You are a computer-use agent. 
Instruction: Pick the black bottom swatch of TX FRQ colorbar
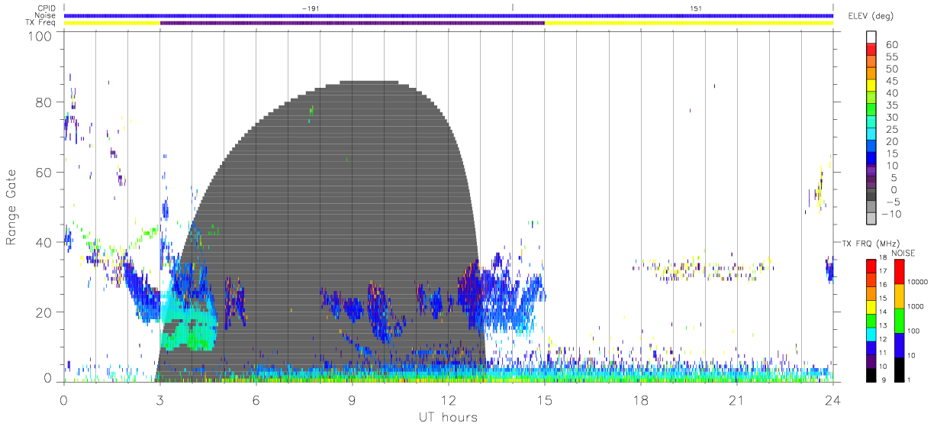pyautogui.click(x=873, y=373)
